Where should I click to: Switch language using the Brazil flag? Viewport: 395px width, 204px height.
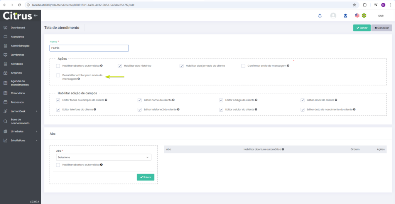pyautogui.click(x=364, y=16)
